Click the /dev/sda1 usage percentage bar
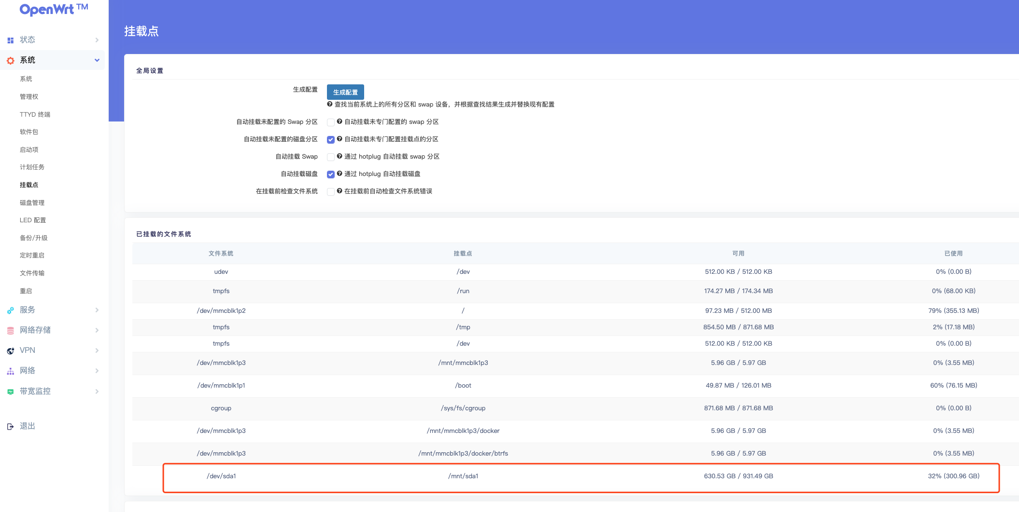 (x=954, y=476)
